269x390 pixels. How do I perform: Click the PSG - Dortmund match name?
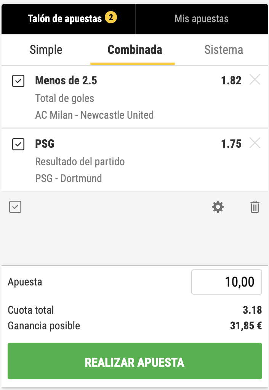click(69, 178)
